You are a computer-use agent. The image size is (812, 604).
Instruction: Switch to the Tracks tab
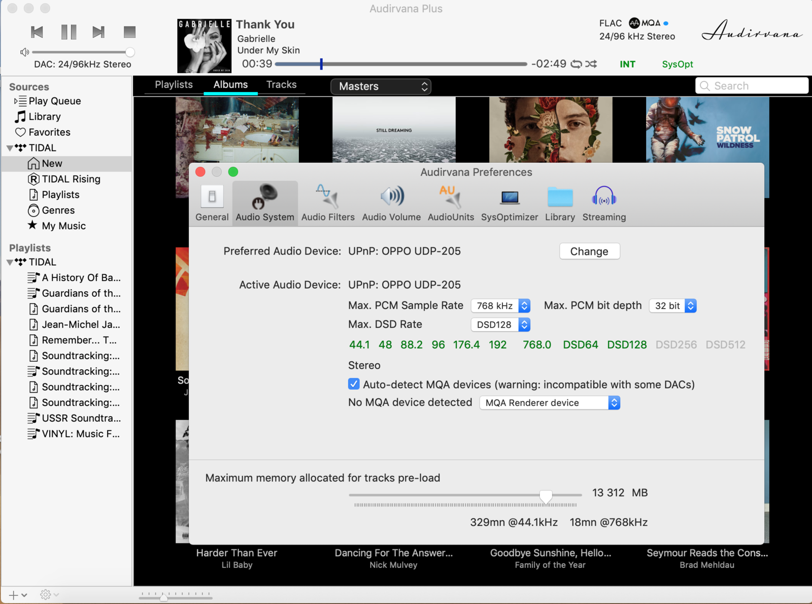coord(281,85)
